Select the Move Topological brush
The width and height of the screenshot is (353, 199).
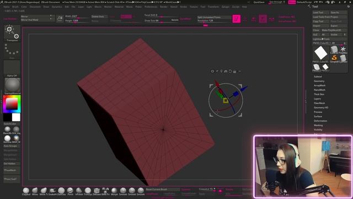point(44,191)
